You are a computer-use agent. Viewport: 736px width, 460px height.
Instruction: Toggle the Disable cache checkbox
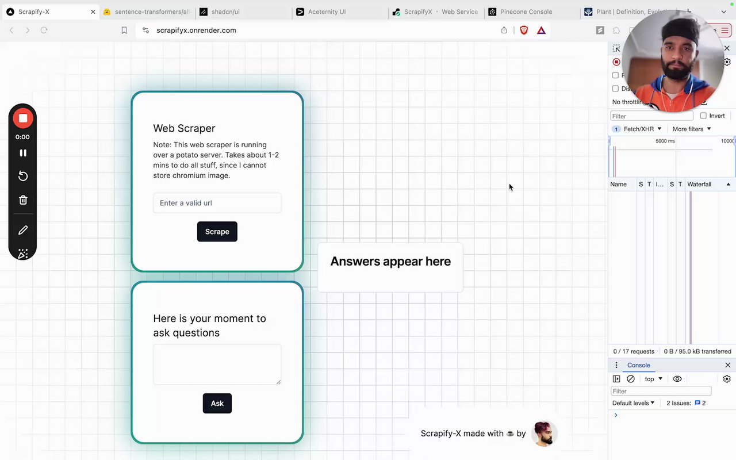tap(615, 89)
